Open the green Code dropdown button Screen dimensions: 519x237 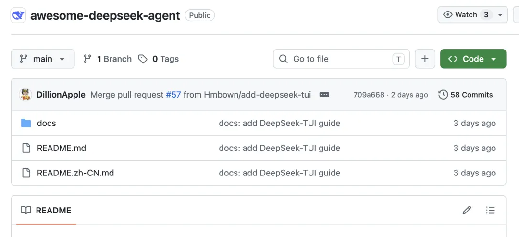tap(473, 59)
